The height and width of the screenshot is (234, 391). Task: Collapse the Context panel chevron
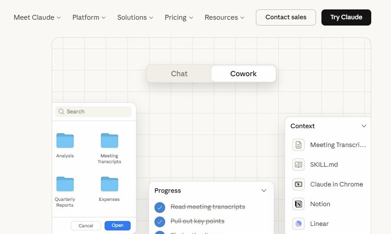coord(364,126)
